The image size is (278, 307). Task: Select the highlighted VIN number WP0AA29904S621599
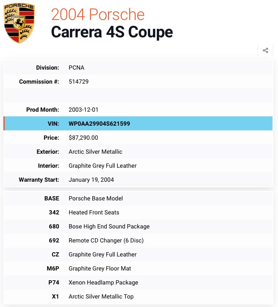click(x=99, y=124)
